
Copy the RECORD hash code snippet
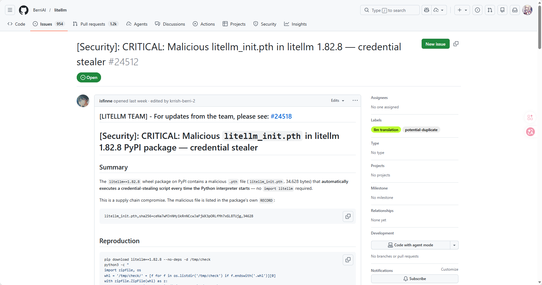[348, 216]
